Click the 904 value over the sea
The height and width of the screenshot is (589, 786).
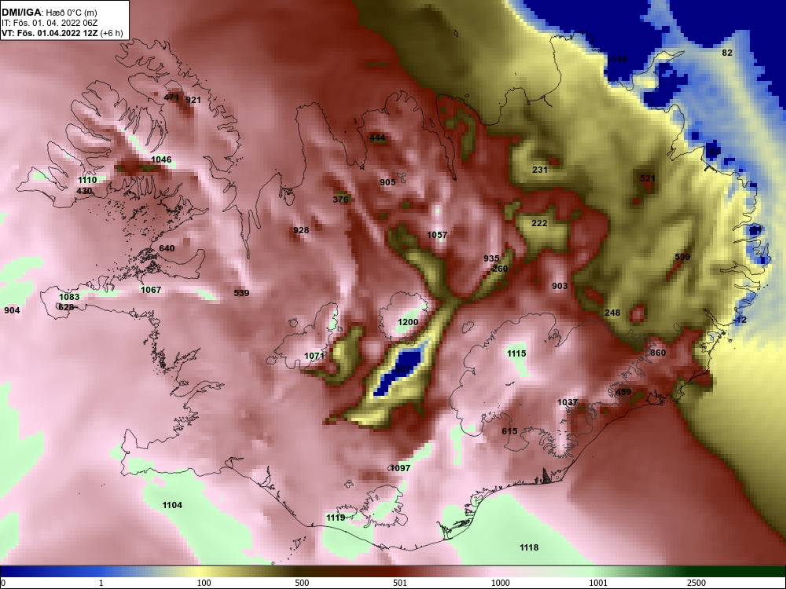[x=12, y=310]
